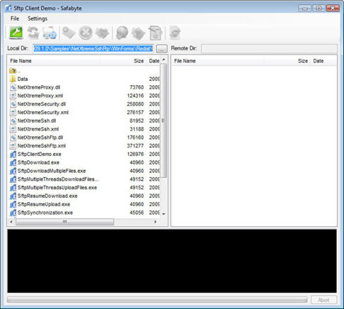Click the grey globe toolbar icon
Viewport: 344px width, 309px height.
[x=122, y=33]
